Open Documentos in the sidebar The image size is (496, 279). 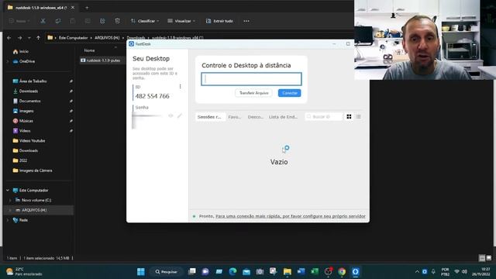[29, 101]
